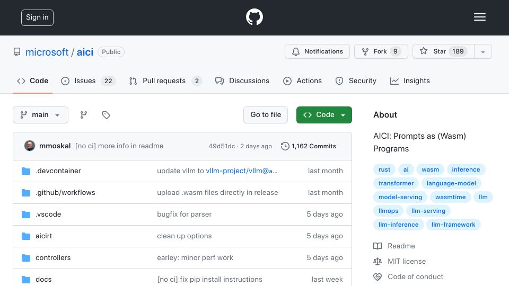Open the 'clean up options' commit message
Viewport: 509px width, 286px height.
pos(185,236)
